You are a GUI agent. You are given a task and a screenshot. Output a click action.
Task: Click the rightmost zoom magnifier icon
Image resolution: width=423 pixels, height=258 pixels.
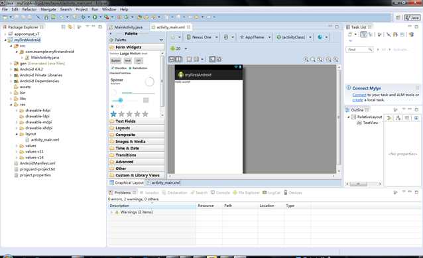click(335, 60)
